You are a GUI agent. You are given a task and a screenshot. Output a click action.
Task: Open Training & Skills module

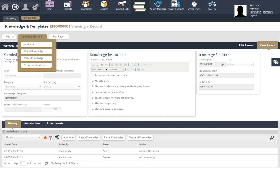click(x=122, y=5)
